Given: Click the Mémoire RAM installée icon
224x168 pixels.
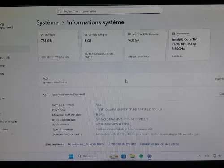Looking at the screenshot, I should tap(129, 34).
